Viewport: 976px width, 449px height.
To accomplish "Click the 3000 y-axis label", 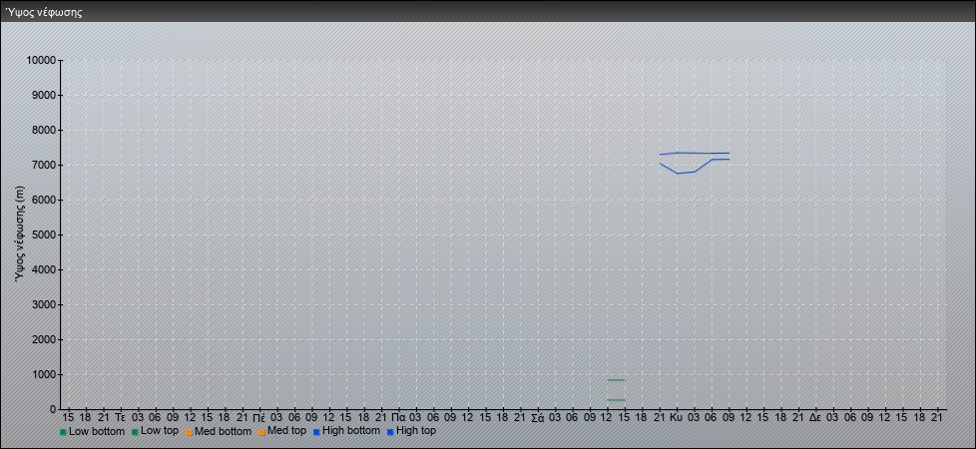I will [x=44, y=304].
